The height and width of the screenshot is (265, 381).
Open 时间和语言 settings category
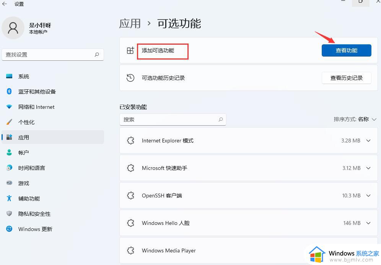(x=53, y=168)
